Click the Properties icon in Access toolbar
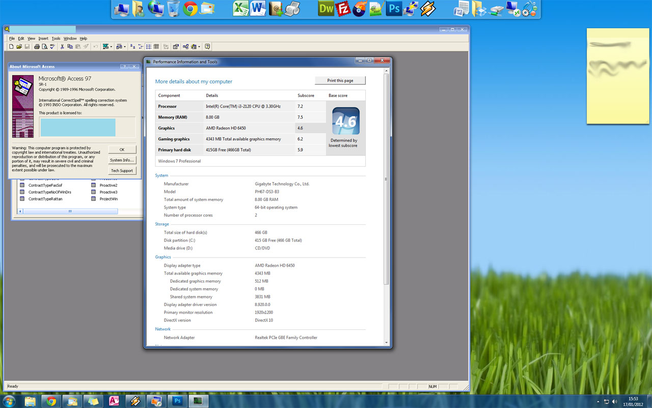 [x=175, y=46]
